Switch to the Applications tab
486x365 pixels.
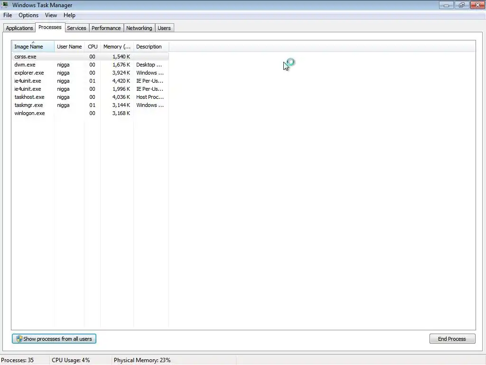[19, 28]
